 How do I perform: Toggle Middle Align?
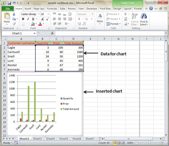[59, 14]
